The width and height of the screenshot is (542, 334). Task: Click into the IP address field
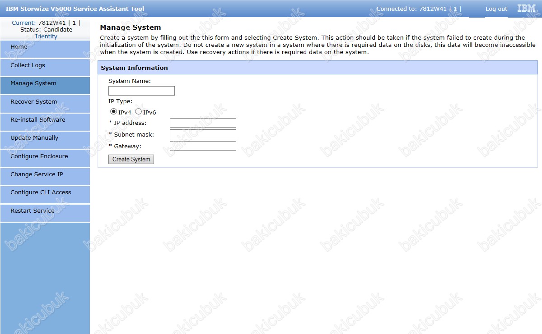(203, 123)
